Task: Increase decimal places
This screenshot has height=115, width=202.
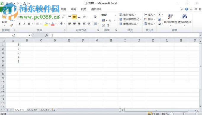Action: click(x=103, y=25)
